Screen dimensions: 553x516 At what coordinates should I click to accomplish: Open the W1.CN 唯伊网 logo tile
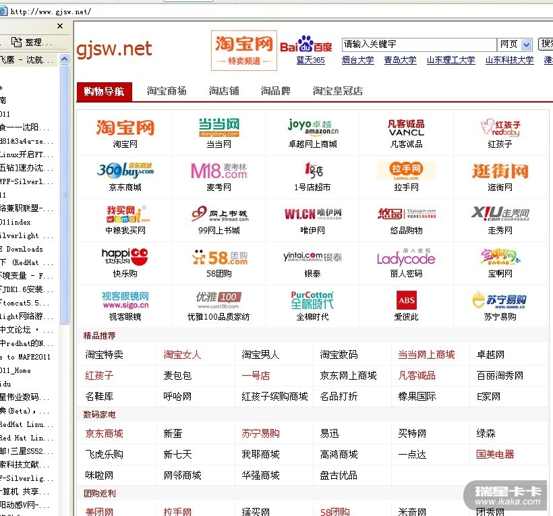pyautogui.click(x=313, y=214)
